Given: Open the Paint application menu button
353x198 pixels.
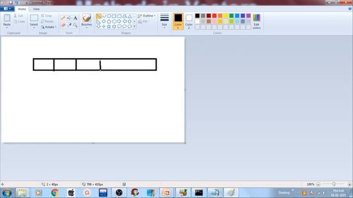Looking at the screenshot, I should [7, 9].
